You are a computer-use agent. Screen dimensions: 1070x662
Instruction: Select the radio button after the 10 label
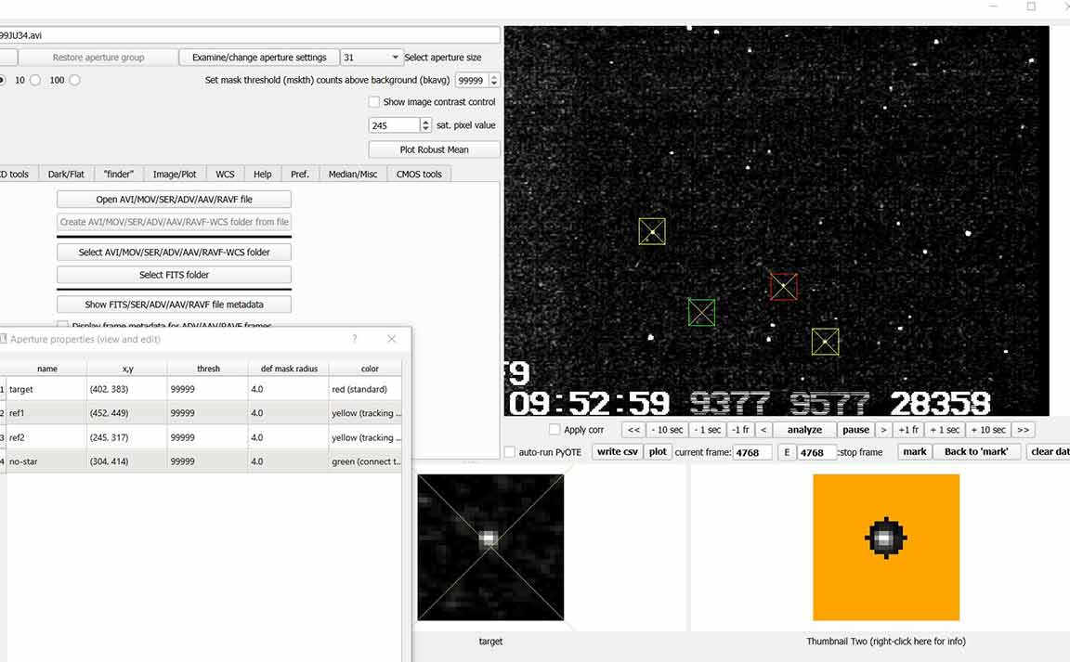click(x=34, y=80)
